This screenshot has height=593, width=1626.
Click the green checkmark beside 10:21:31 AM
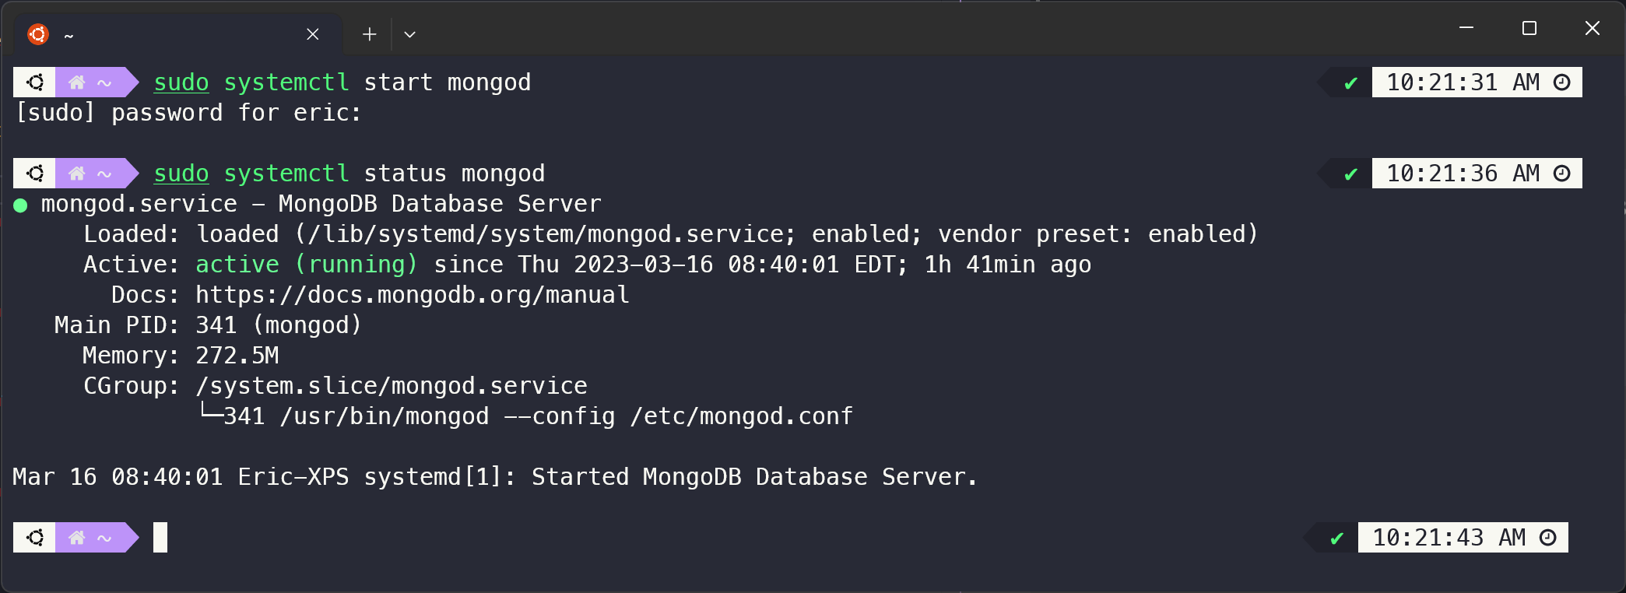coord(1350,83)
